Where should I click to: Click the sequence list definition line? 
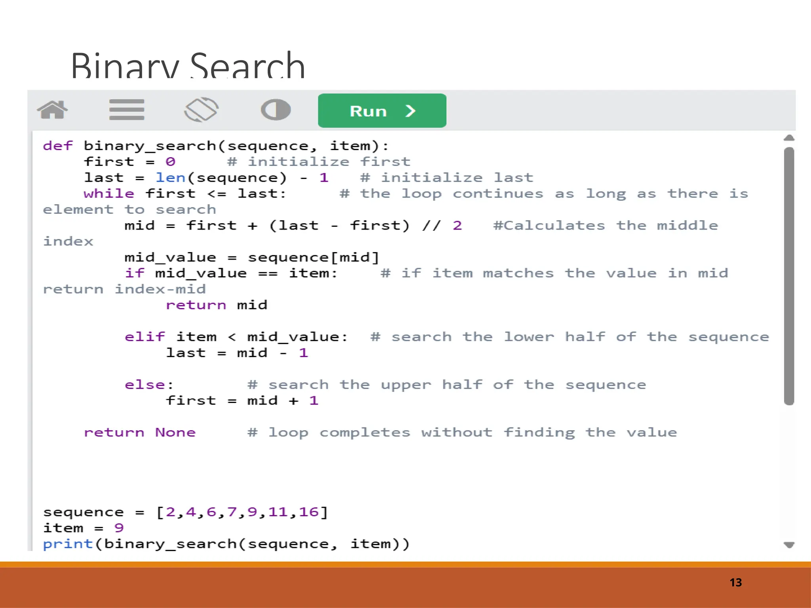[185, 512]
